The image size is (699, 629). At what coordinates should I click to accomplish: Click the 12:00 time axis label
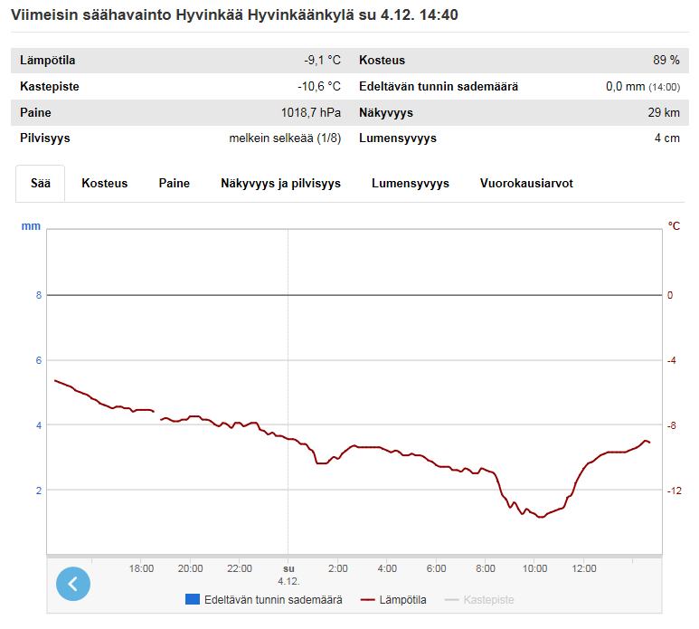584,568
